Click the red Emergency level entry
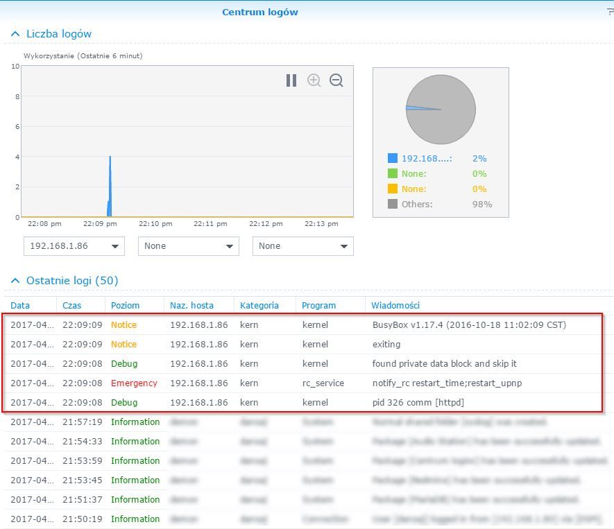614x529 pixels. [134, 383]
